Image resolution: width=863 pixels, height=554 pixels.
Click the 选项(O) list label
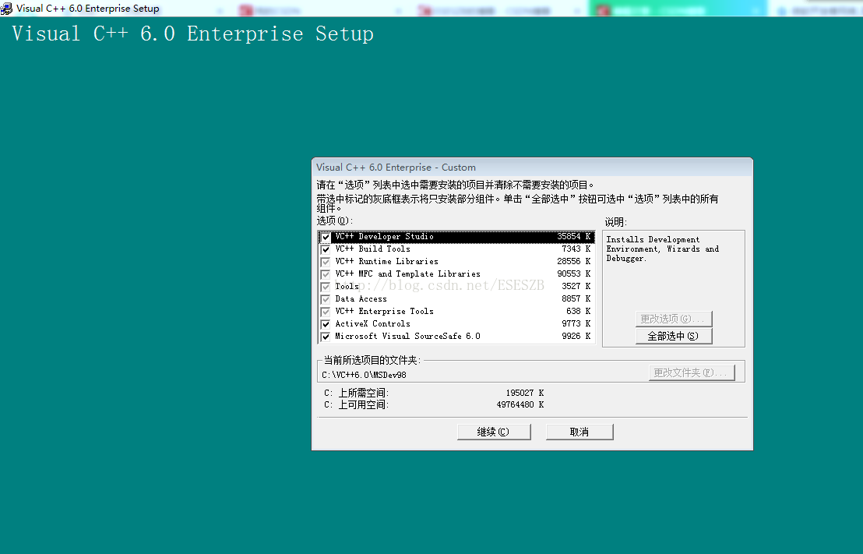334,221
